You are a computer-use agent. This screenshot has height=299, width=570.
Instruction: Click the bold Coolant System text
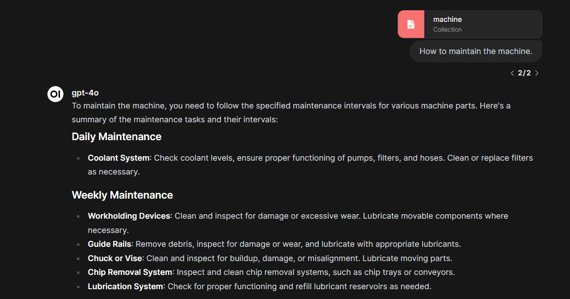[x=118, y=158]
